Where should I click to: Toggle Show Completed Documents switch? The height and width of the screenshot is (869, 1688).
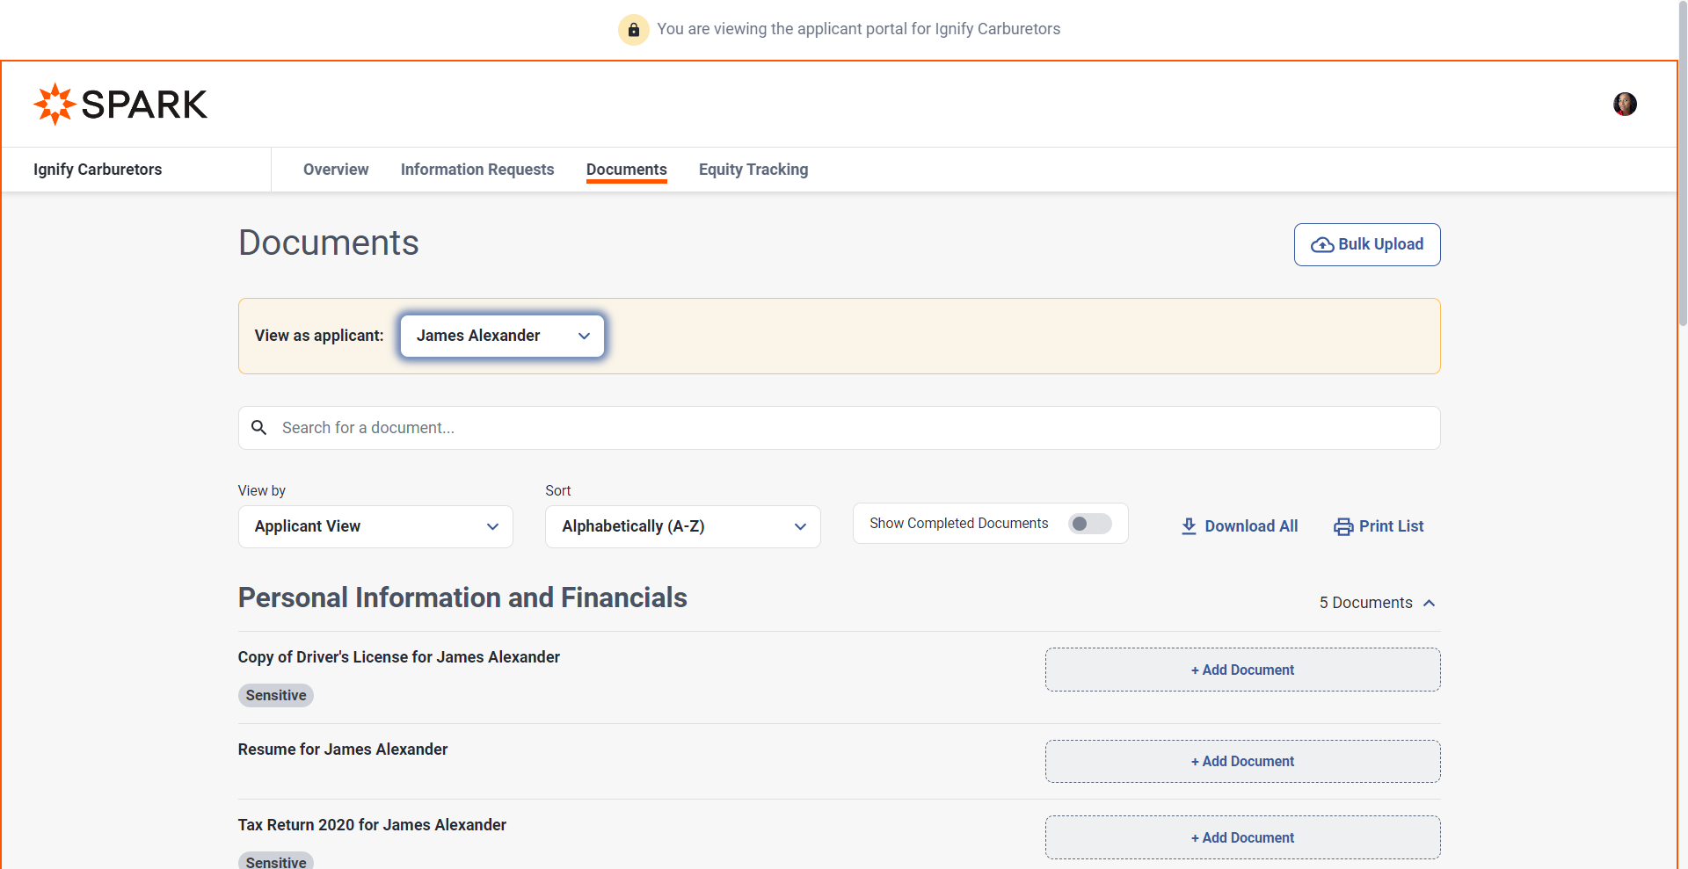tap(1089, 524)
